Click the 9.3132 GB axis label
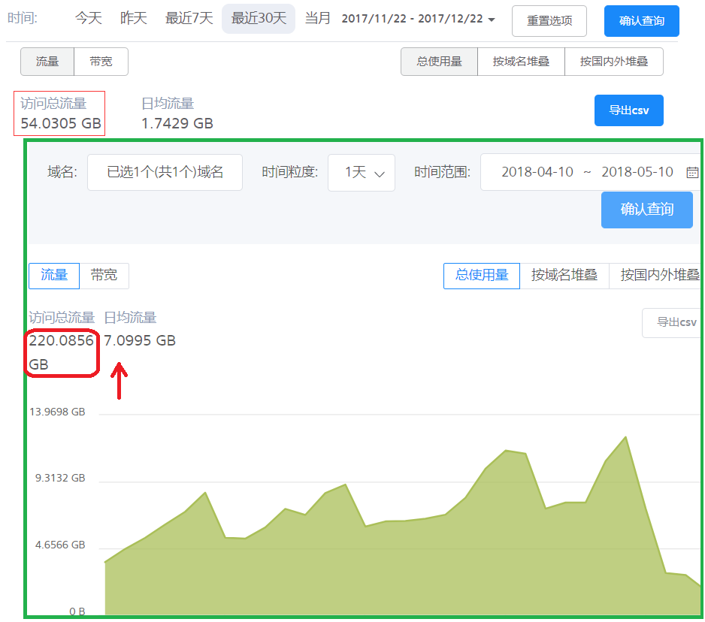This screenshot has width=705, height=622. 60,479
